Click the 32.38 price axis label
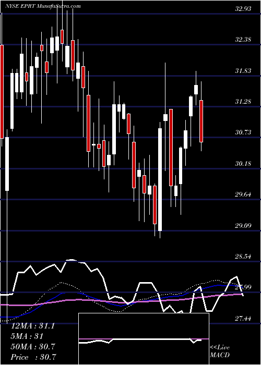The image size is (261, 365). [243, 39]
